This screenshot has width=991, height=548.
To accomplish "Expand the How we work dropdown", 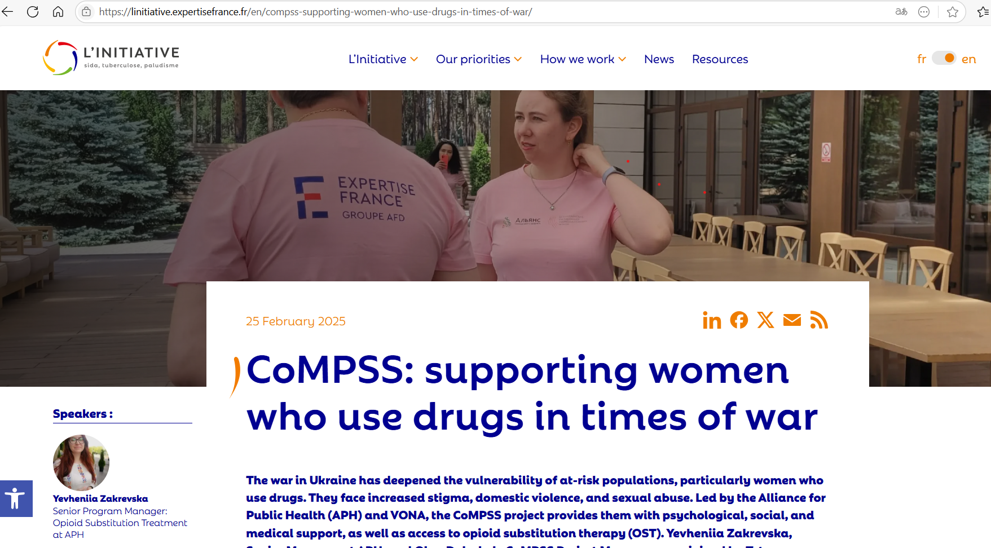I will click(x=583, y=59).
